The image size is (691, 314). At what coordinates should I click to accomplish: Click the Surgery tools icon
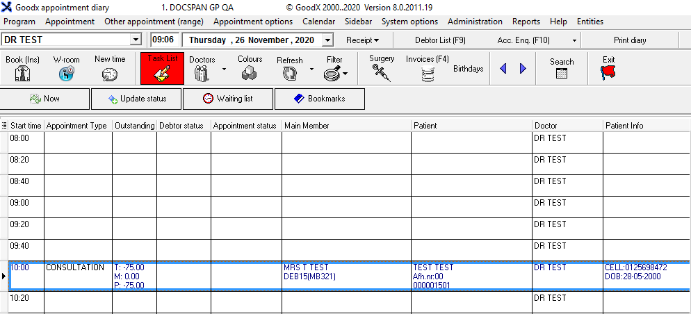coord(382,72)
